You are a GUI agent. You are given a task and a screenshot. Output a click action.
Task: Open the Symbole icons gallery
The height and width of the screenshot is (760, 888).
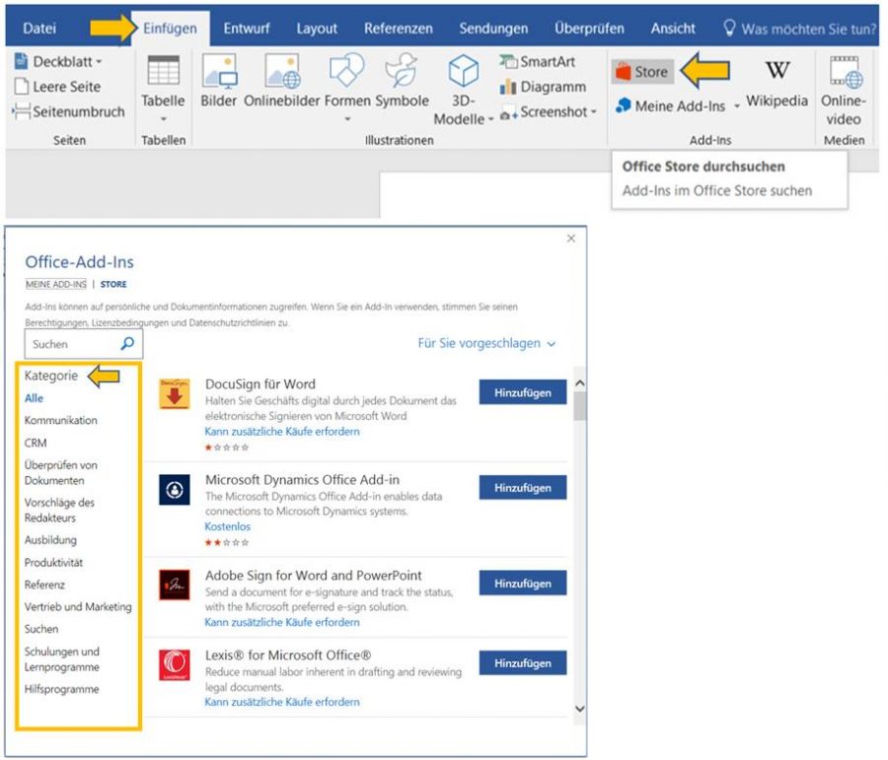[402, 82]
